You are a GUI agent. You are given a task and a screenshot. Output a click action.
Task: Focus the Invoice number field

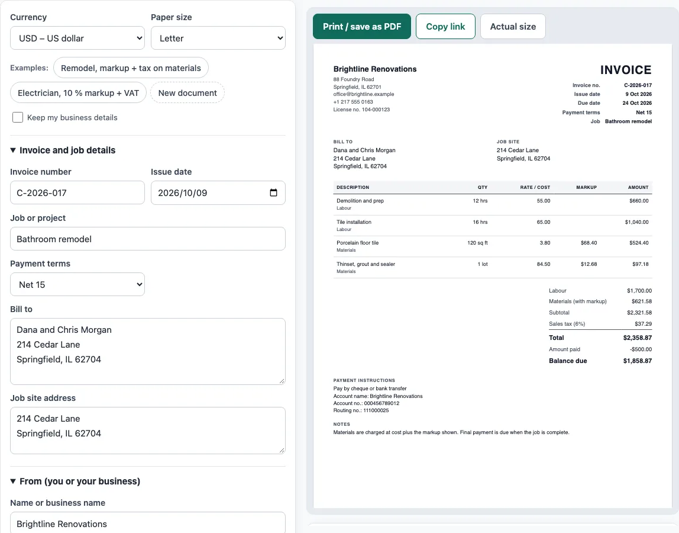[x=77, y=192]
